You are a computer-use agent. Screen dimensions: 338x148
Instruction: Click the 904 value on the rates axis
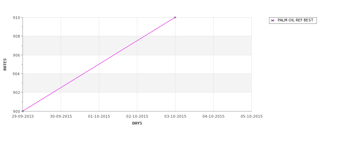pyautogui.click(x=17, y=74)
